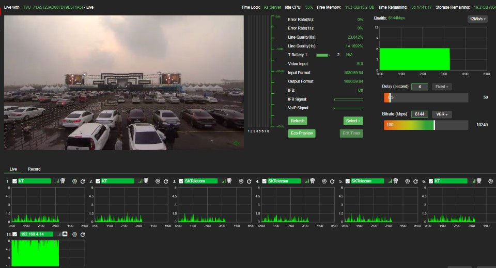Open settings gear for connection 3 SKTelecom
Viewport: 496px width, 268px height.
241,181
